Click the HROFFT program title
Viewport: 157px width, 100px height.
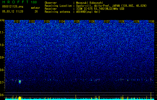coord(15,2)
